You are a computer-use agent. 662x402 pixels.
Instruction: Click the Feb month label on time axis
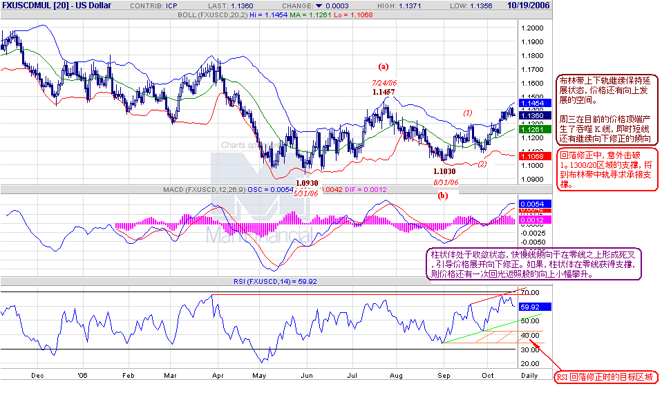point(128,376)
